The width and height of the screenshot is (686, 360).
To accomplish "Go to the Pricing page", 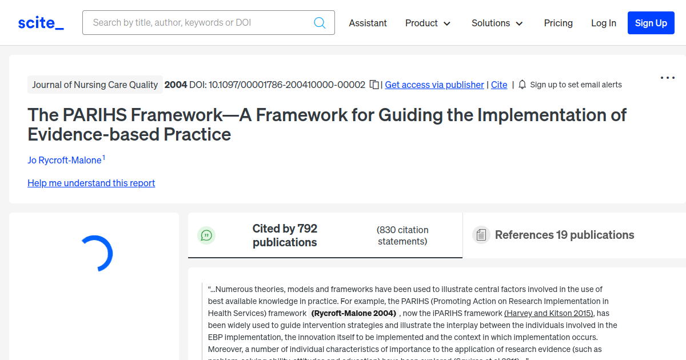I will tap(558, 23).
